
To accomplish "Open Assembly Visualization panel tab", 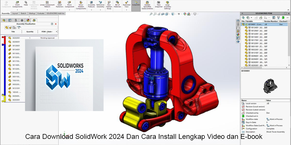I will 34,20.
